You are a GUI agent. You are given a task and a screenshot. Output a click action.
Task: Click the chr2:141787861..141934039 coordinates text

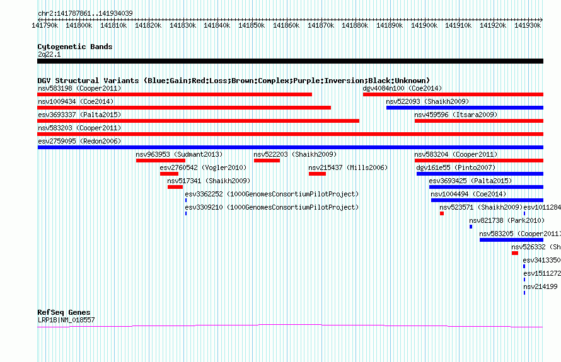point(85,13)
